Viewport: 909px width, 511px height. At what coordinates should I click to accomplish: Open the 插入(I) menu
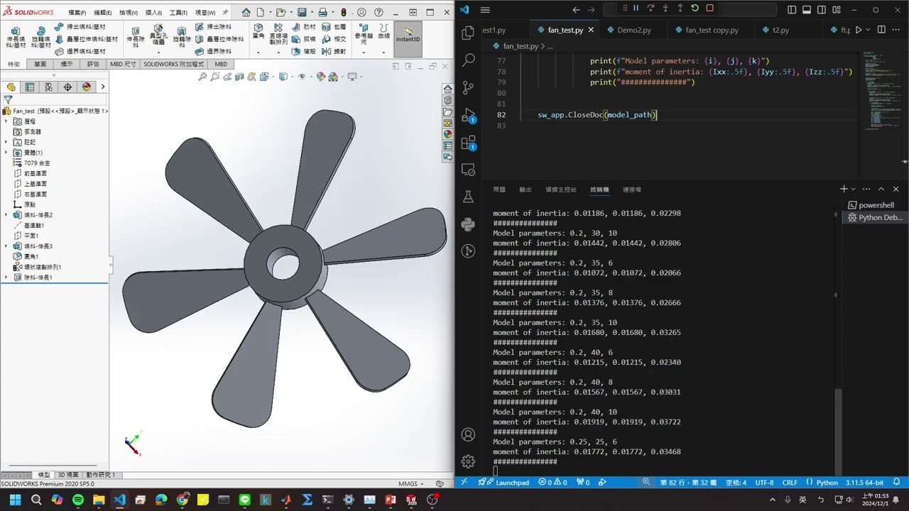point(153,13)
